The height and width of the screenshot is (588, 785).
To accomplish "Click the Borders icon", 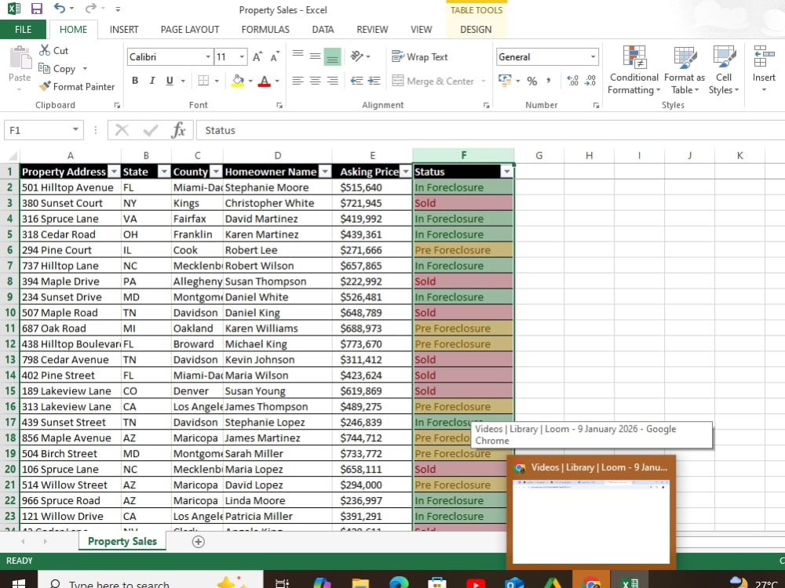I will coord(203,81).
